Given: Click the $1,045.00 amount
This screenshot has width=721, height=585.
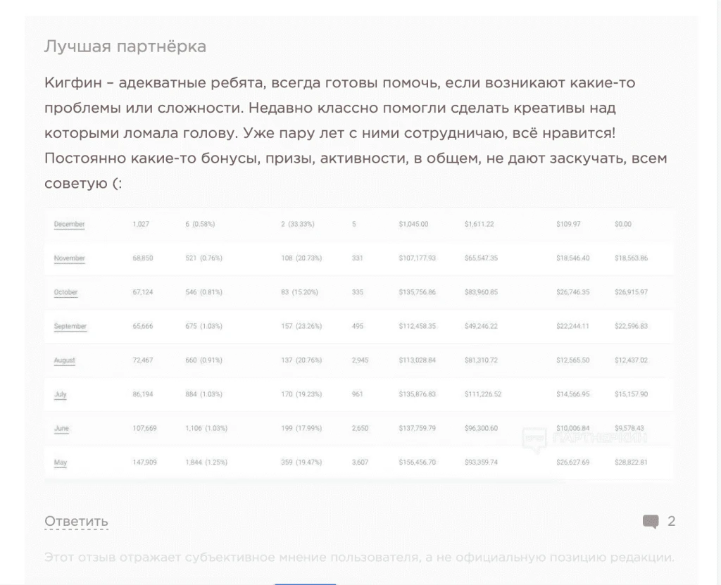Looking at the screenshot, I should click(x=413, y=224).
